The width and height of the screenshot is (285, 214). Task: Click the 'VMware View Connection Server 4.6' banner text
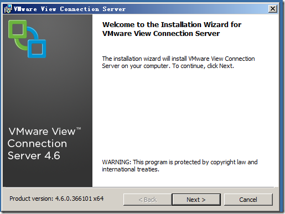click(44, 143)
